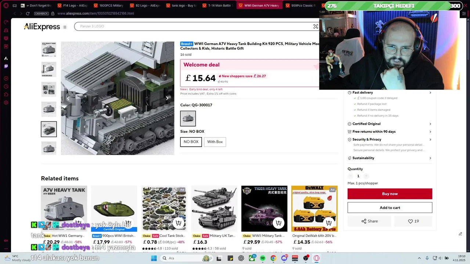470x264 pixels.
Task: Switch to the 1600PCS Military tab
Action: point(108,5)
